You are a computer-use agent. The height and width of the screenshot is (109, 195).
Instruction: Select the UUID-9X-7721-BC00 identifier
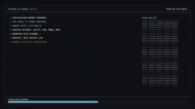tap(176, 9)
